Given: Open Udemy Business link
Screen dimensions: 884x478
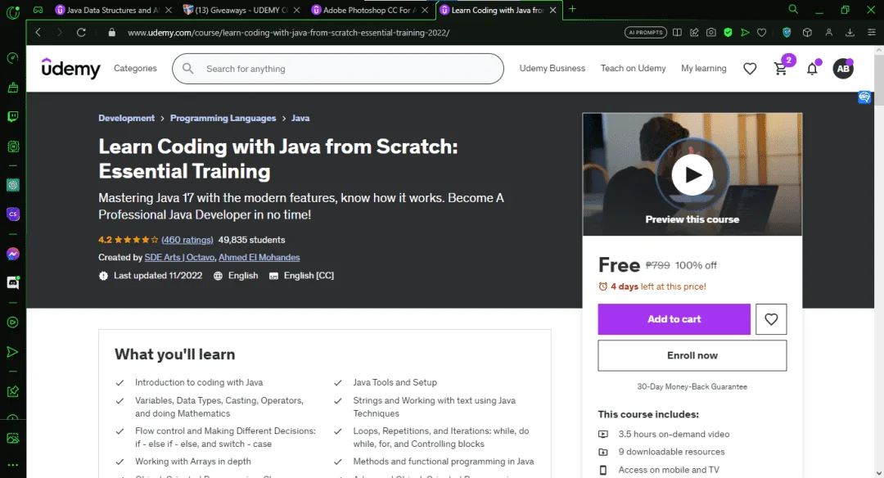Looking at the screenshot, I should coord(552,68).
